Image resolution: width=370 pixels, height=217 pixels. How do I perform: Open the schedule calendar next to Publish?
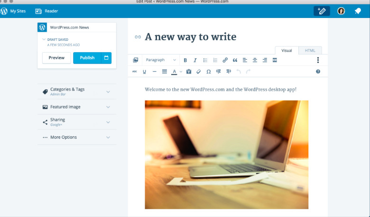pyautogui.click(x=106, y=58)
